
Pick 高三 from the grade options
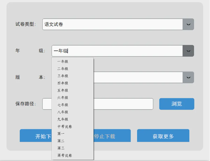click(x=61, y=148)
